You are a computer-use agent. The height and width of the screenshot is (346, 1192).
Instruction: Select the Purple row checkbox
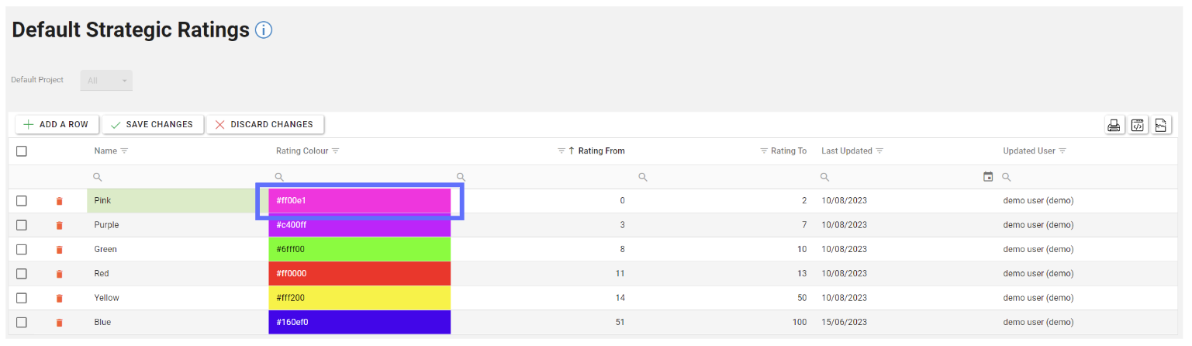coord(22,225)
